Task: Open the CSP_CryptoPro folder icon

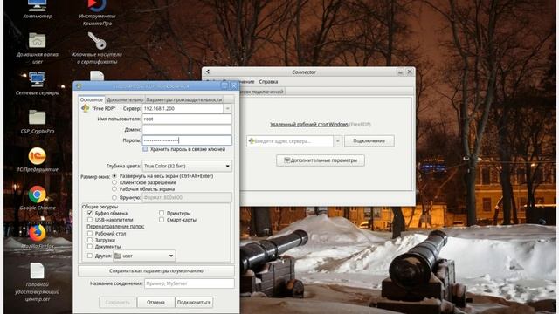Action: (37, 122)
